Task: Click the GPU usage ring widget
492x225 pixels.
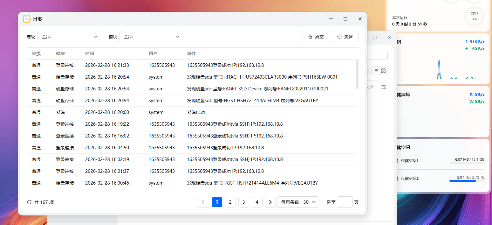Action: 474,16
